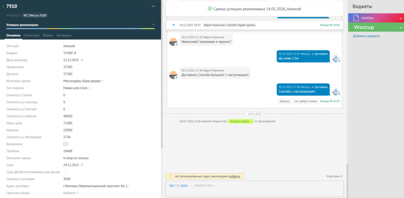This screenshot has width=404, height=198.
Task: Open link Беседа № A106
Action: click(330, 25)
